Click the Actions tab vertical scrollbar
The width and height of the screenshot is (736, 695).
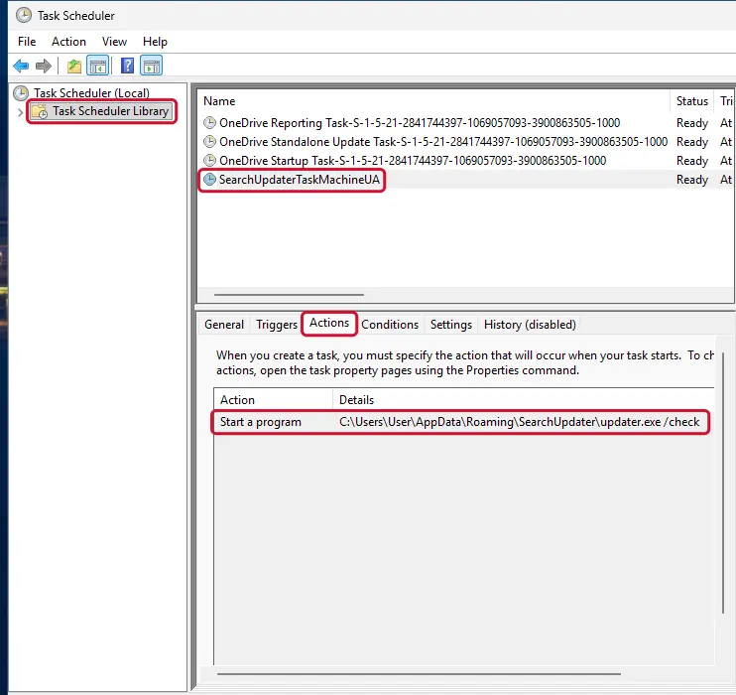pyautogui.click(x=723, y=483)
